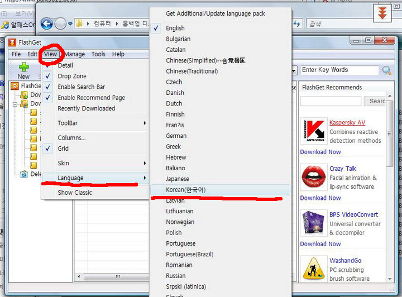Select Korean(한국어) from the language list
Screen dimensions: 402x297
186,190
